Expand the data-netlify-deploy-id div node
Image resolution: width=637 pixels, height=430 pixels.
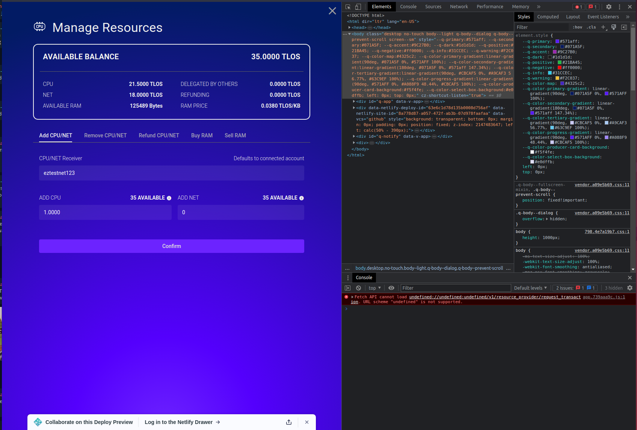(x=354, y=108)
